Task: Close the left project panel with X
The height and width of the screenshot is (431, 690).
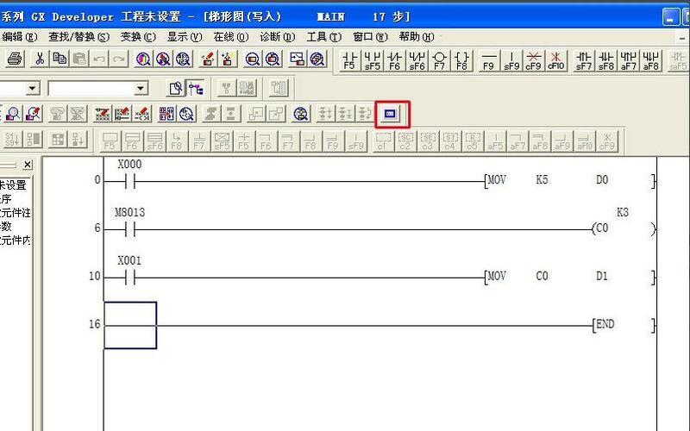Action: (x=27, y=165)
